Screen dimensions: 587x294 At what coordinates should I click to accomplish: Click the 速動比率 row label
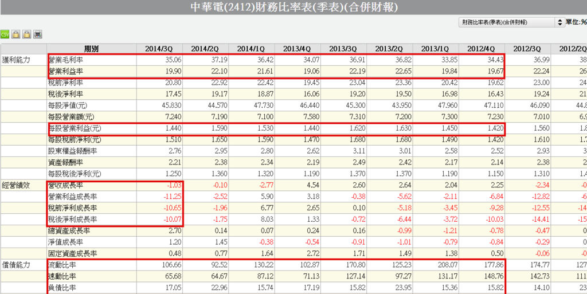pos(61,277)
